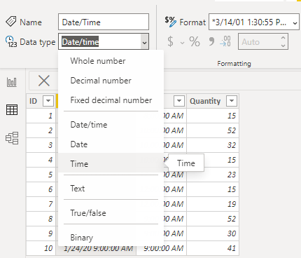
Task: Open the ID column filter dropdown
Action: coord(48,101)
